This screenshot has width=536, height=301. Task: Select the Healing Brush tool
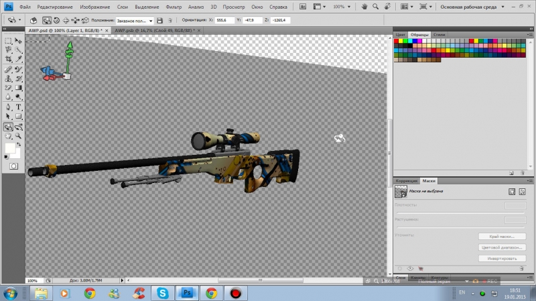(8, 70)
